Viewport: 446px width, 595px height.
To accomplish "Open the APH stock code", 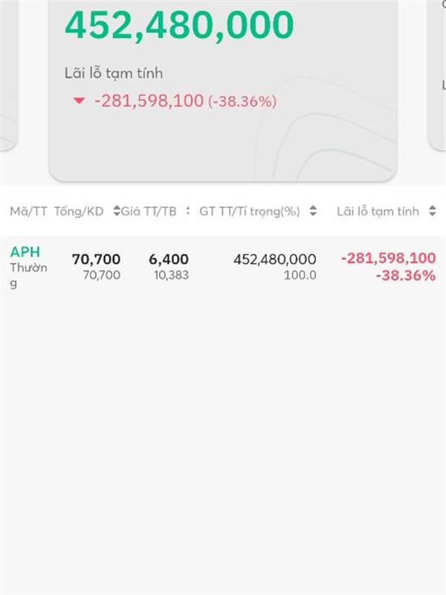I will 25,252.
